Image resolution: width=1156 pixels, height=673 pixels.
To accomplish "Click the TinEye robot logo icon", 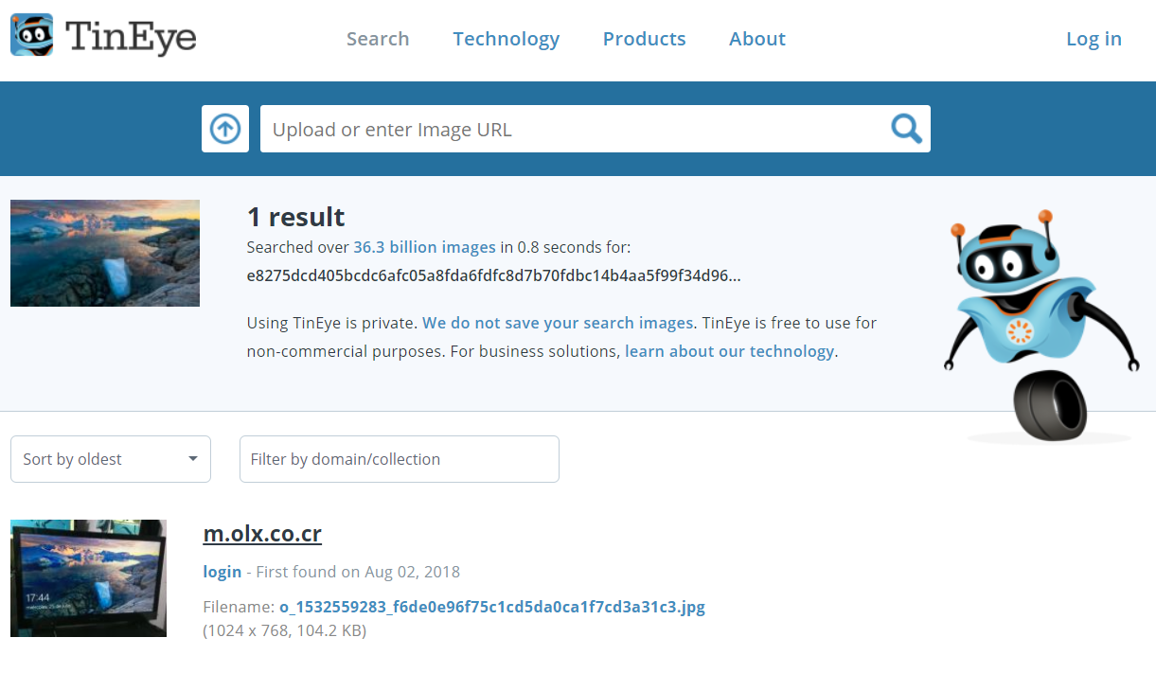I will click(32, 35).
